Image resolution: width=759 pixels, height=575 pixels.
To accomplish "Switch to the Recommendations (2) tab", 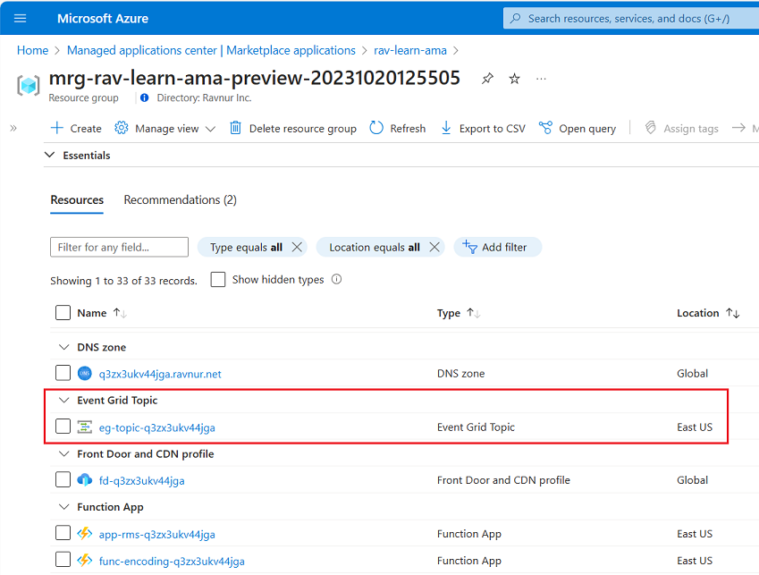I will click(180, 199).
